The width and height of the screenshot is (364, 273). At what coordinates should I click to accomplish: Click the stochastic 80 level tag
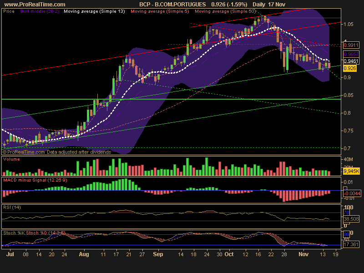click(346, 234)
